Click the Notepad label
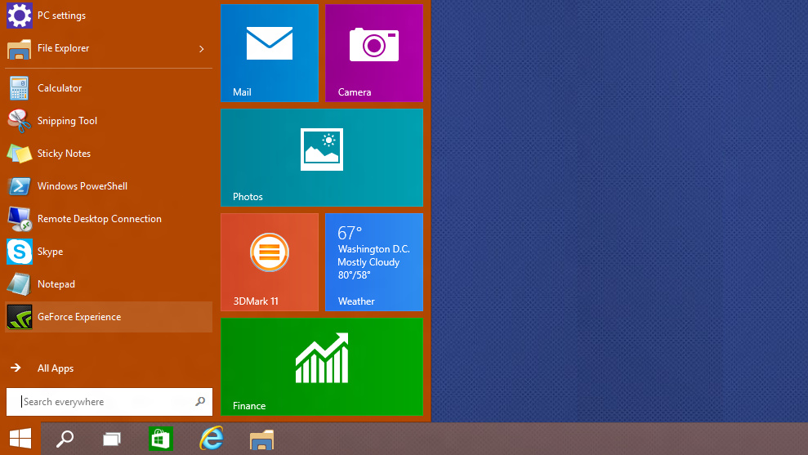The height and width of the screenshot is (455, 808). (x=56, y=284)
